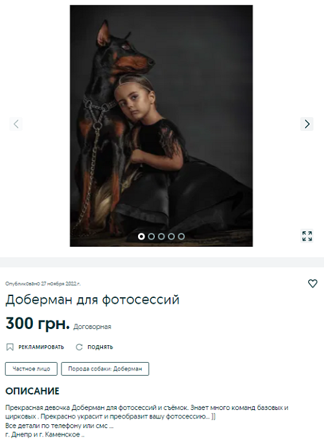Open the photo in fullscreen view
This screenshot has width=324, height=443.
(307, 236)
